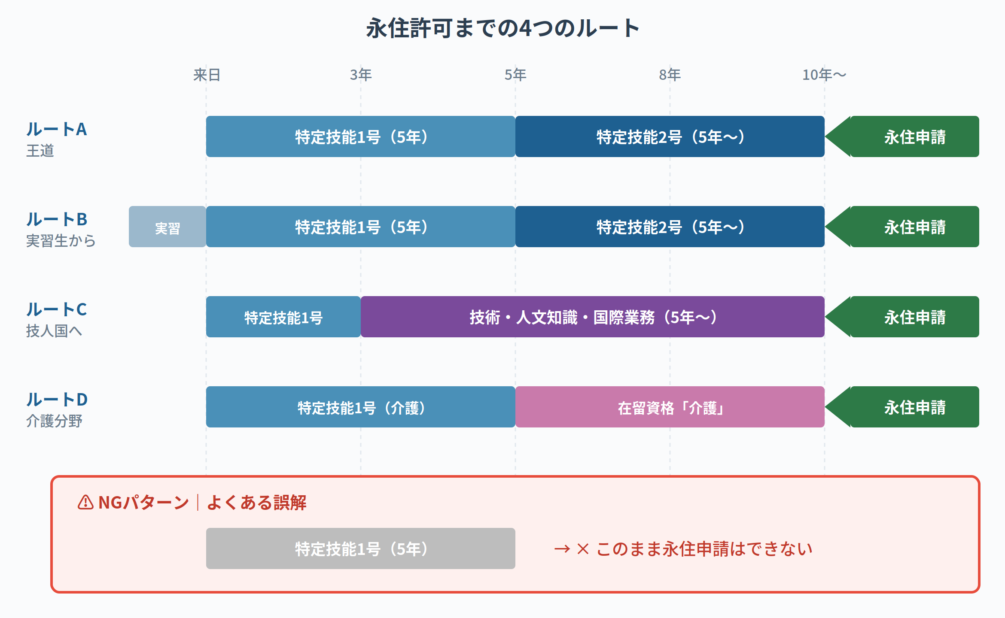The image size is (1005, 618).
Task: Click the 来日 timeline marker
Action: coord(207,75)
